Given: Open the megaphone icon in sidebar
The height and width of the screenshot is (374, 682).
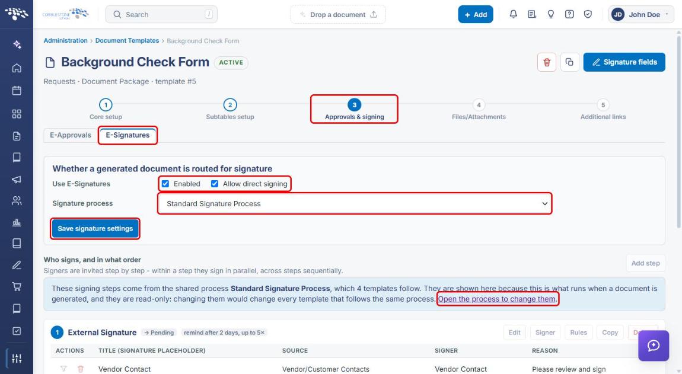Looking at the screenshot, I should pyautogui.click(x=17, y=179).
